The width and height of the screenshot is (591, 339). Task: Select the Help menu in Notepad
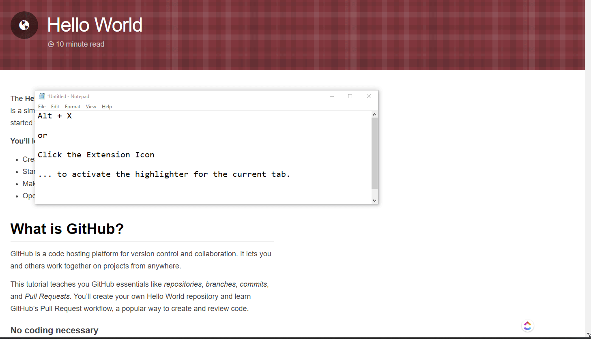(x=107, y=107)
